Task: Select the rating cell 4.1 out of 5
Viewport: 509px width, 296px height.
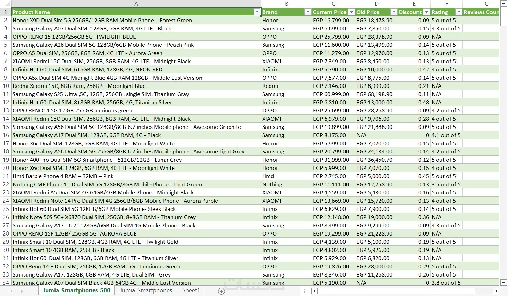Action: tap(447, 135)
